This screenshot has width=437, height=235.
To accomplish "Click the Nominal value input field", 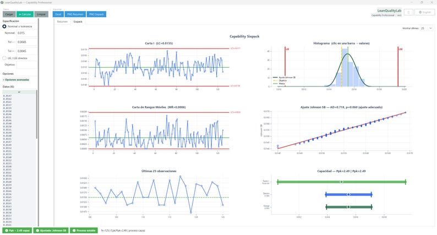I will tap(27, 33).
